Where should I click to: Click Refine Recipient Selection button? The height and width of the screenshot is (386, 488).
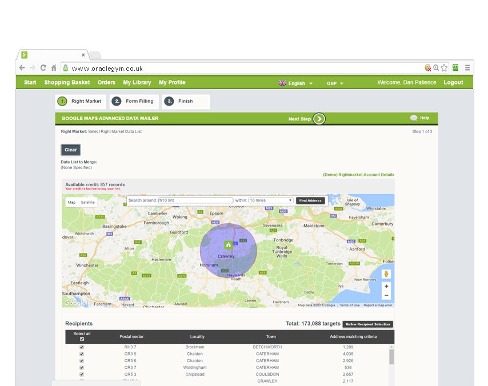pos(368,324)
